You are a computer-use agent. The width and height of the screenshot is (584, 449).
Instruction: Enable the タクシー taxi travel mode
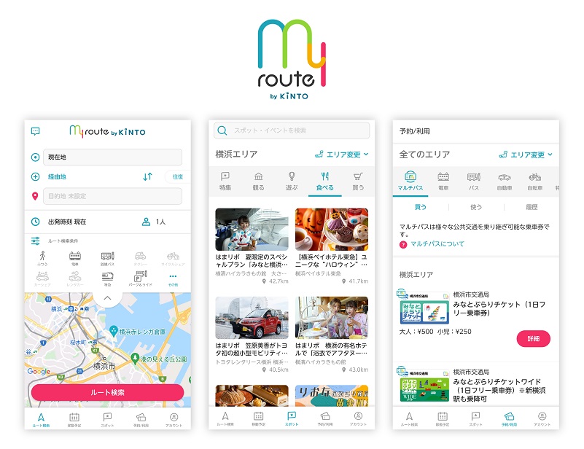coord(141,258)
